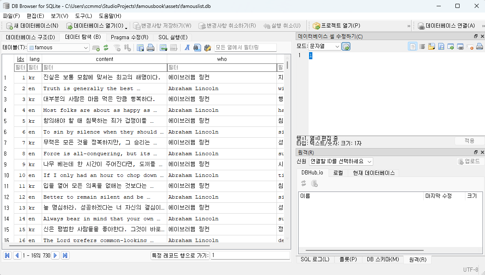Click the refresh icon in DBHub.io tab
485x275 pixels.
point(304,184)
